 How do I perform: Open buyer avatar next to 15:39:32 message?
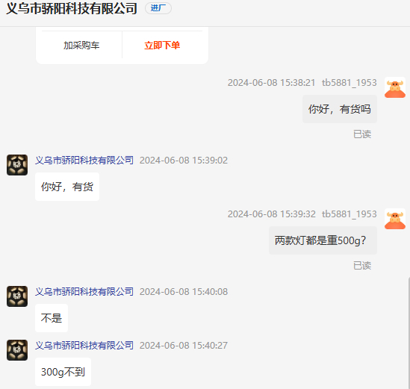tap(395, 219)
